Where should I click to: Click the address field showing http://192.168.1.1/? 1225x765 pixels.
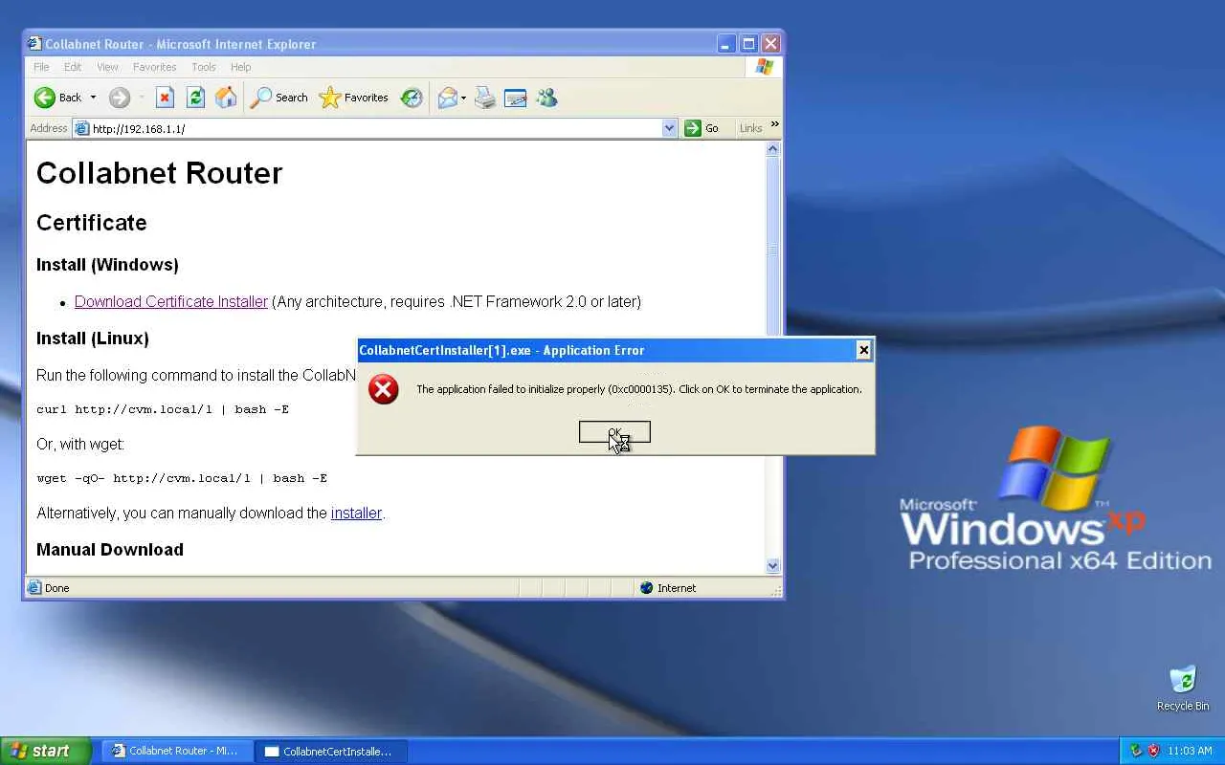pos(375,128)
